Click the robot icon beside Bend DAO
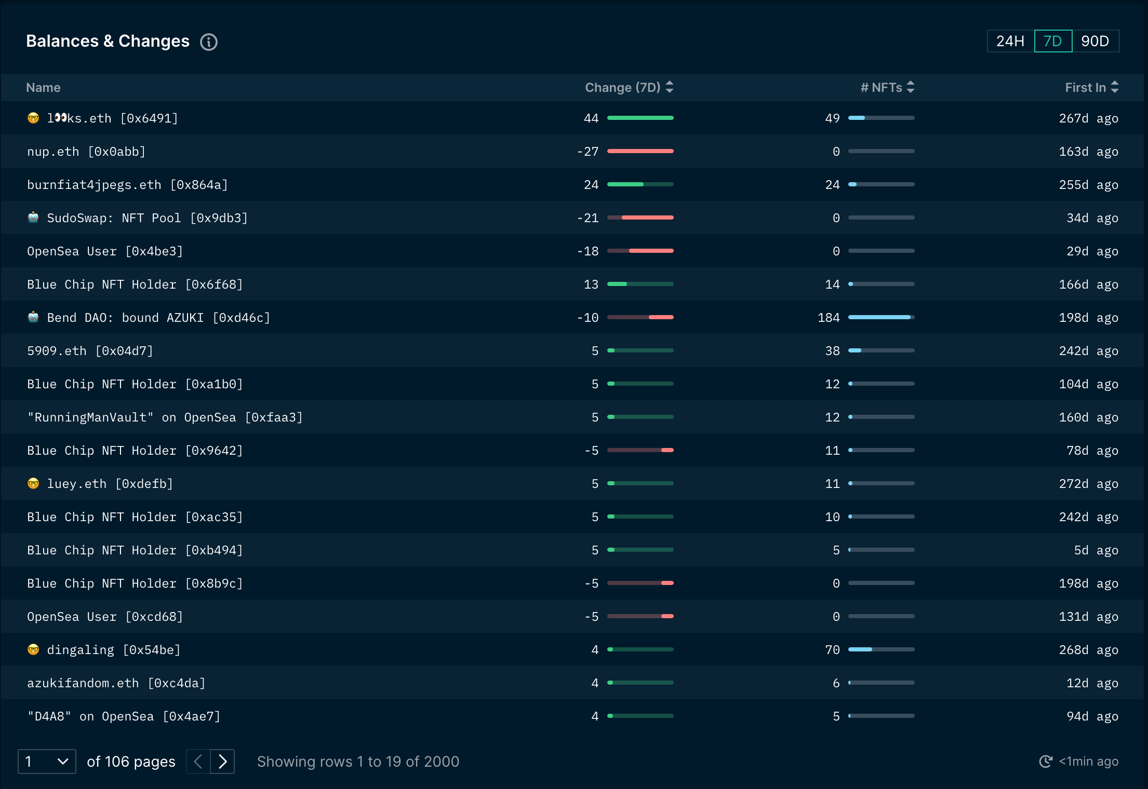Image resolution: width=1148 pixels, height=789 pixels. point(33,317)
